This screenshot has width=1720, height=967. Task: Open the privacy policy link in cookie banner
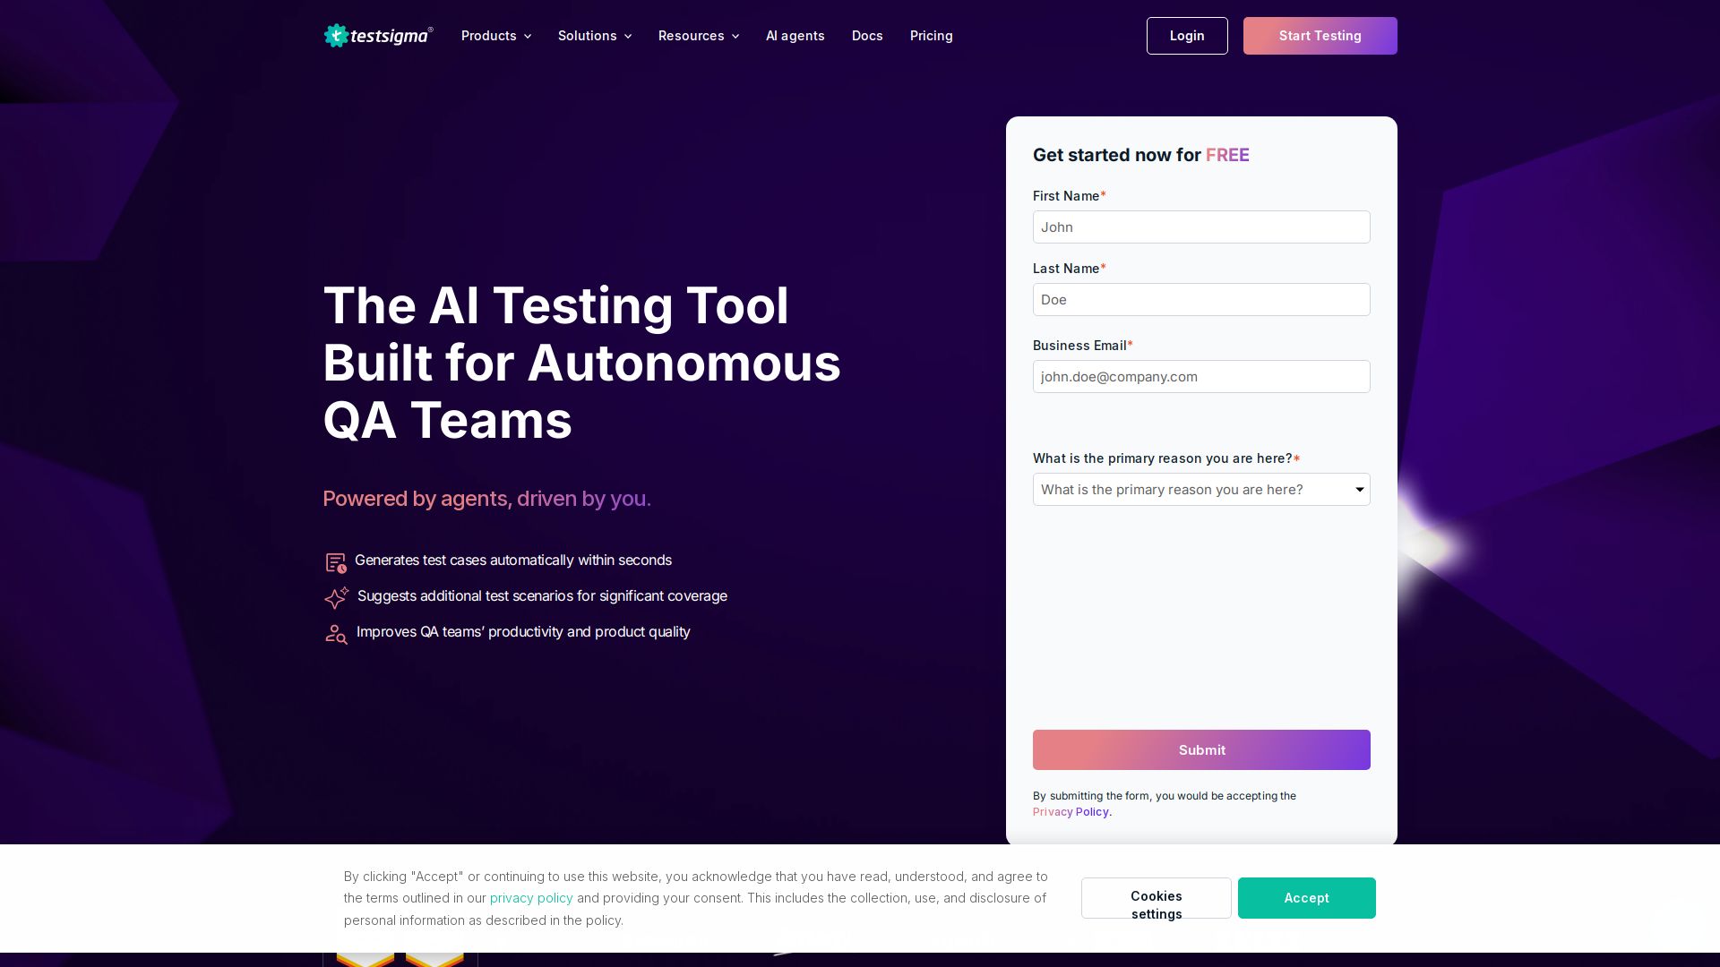[x=530, y=898]
